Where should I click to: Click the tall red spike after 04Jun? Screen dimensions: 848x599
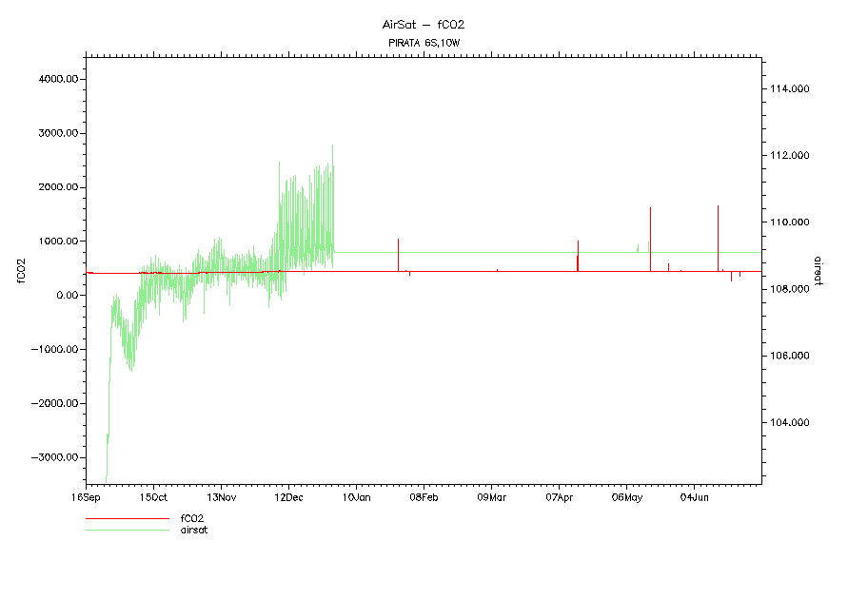point(718,238)
